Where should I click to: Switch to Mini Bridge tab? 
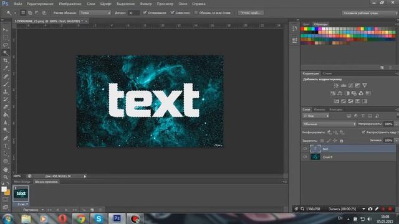click(x=22, y=182)
